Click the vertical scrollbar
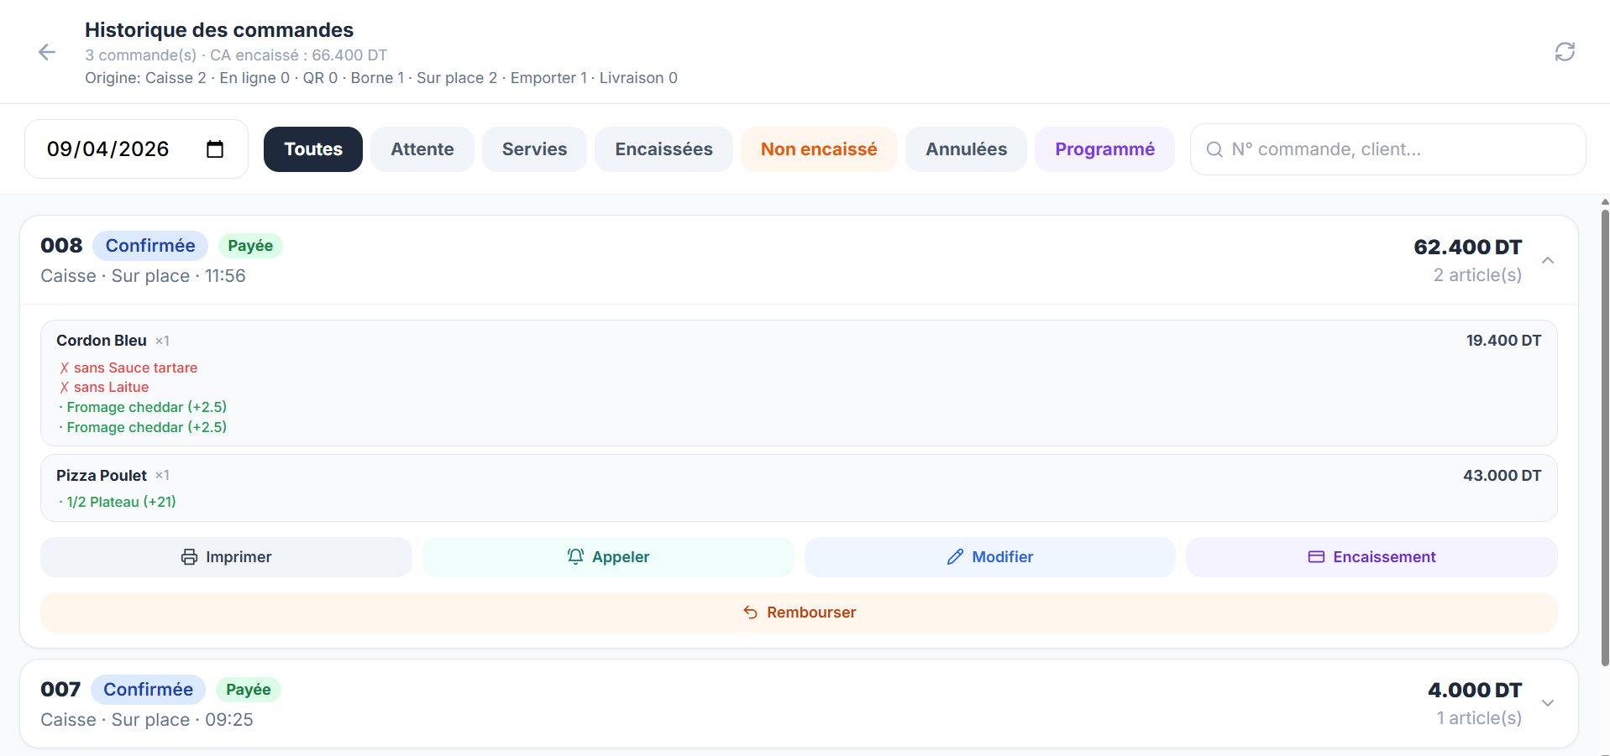This screenshot has height=756, width=1610. [x=1605, y=436]
